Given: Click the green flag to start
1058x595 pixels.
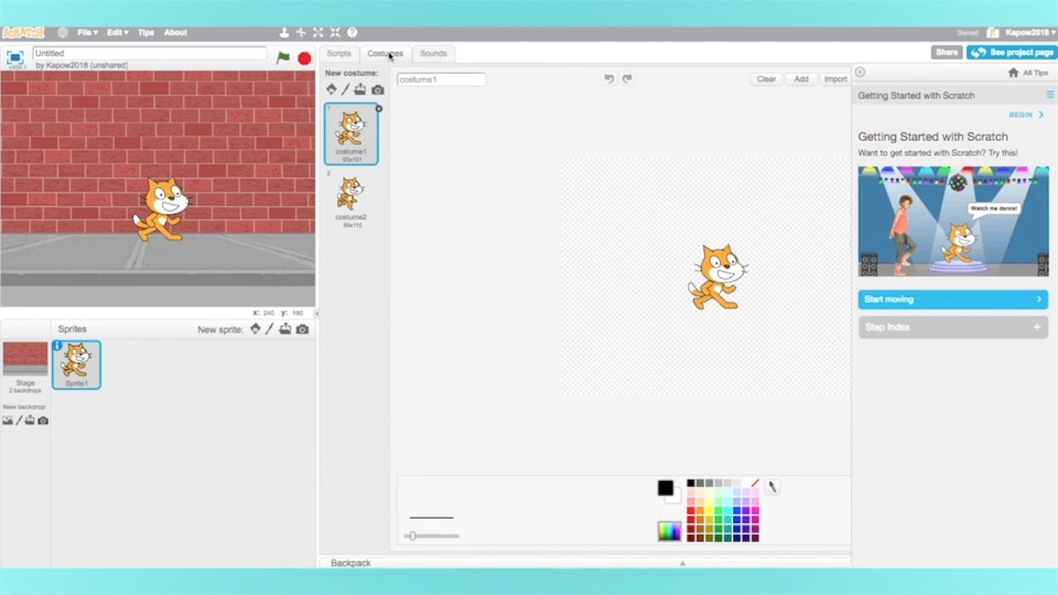Looking at the screenshot, I should coord(283,58).
